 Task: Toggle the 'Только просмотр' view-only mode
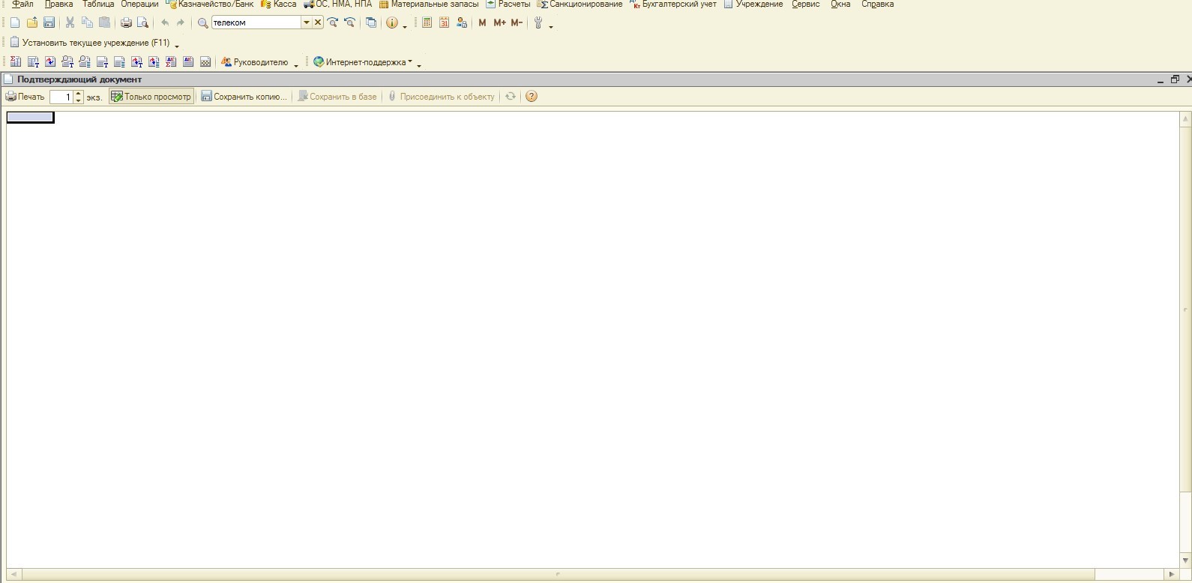(151, 97)
